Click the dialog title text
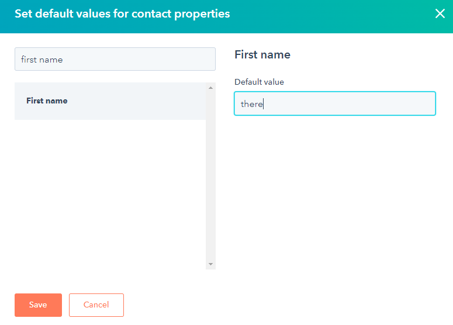Image resolution: width=453 pixels, height=325 pixels. [x=122, y=13]
